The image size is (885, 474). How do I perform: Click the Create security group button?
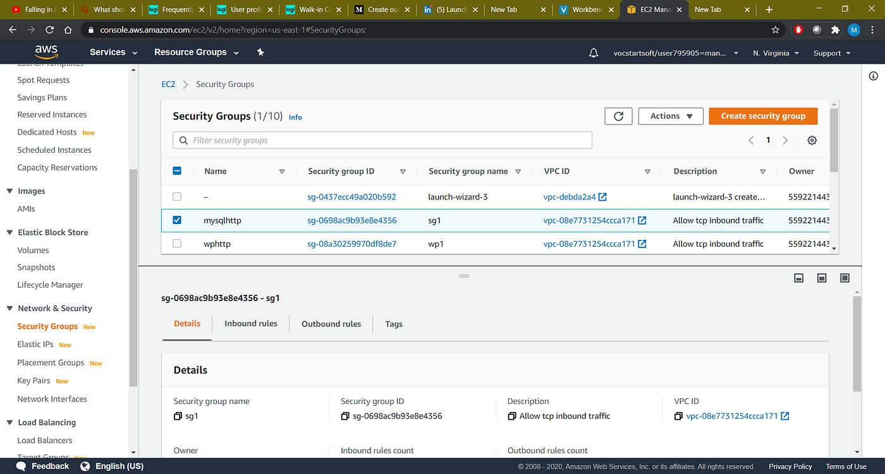(x=762, y=116)
